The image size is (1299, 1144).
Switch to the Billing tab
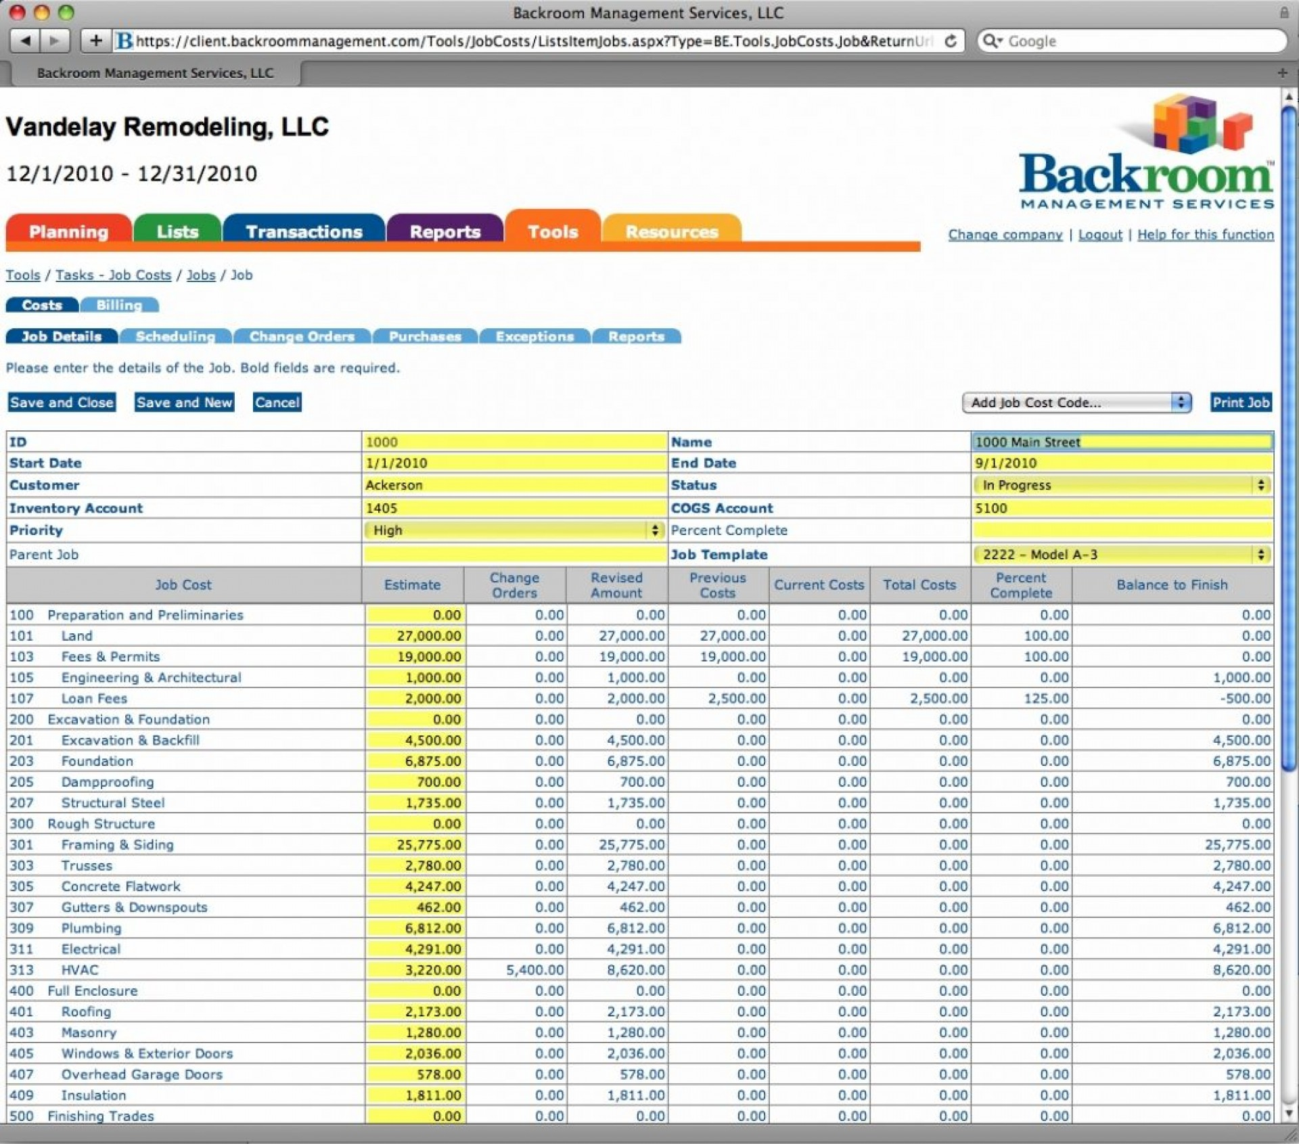(118, 306)
